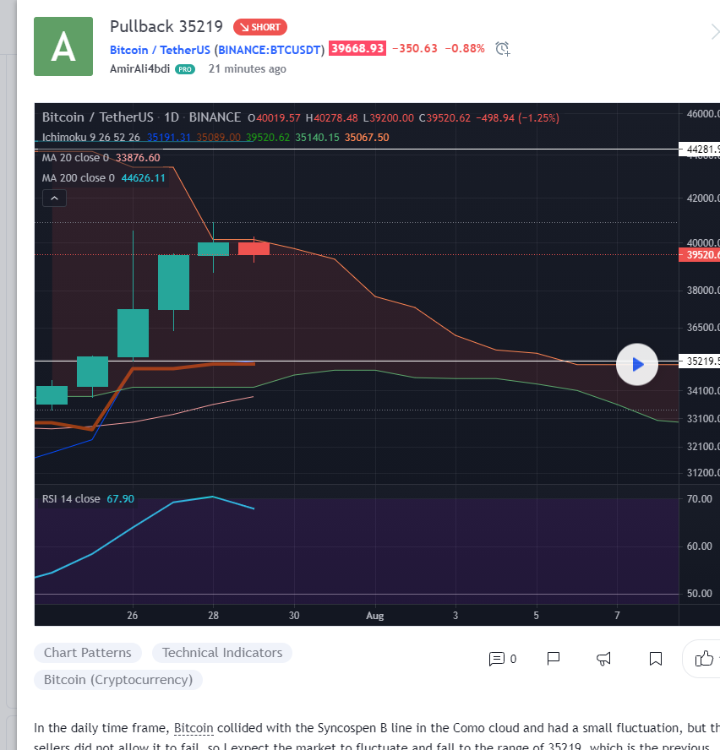The image size is (720, 750).
Task: Select the RSI 14 close legend
Action: pos(71,499)
